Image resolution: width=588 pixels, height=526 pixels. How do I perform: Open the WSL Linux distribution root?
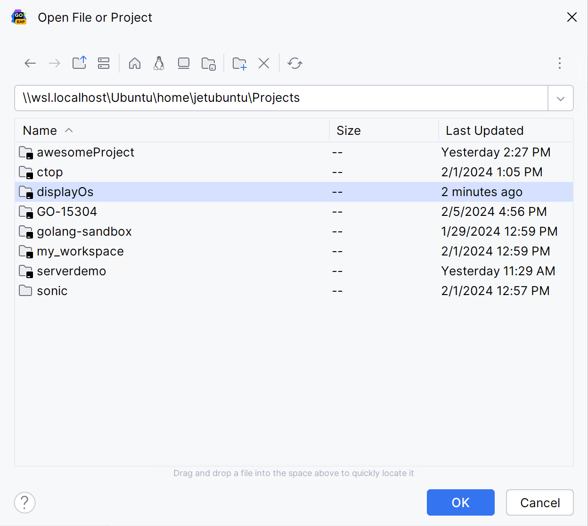coord(159,63)
